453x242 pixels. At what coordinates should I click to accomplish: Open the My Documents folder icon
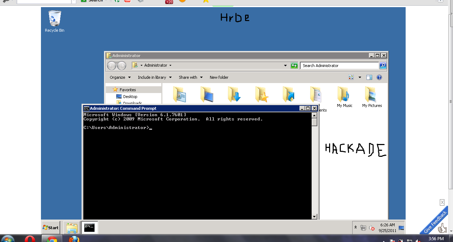pos(317,94)
